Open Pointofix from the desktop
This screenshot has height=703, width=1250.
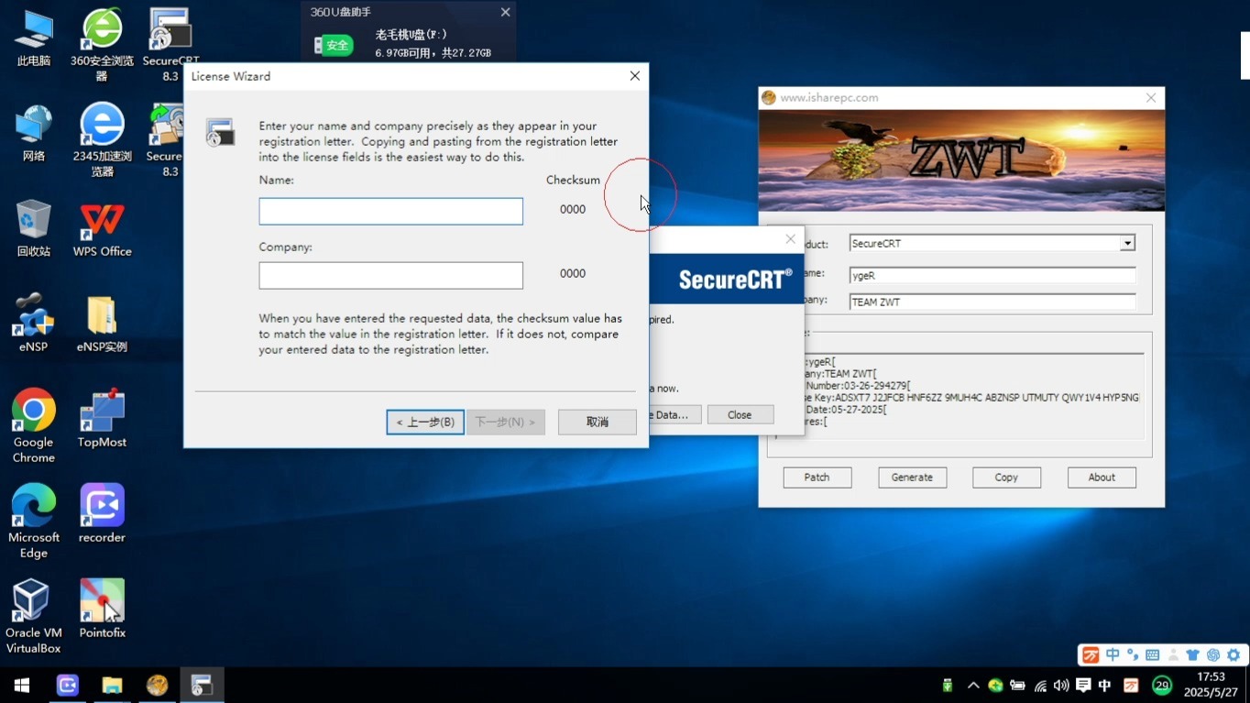pyautogui.click(x=101, y=600)
